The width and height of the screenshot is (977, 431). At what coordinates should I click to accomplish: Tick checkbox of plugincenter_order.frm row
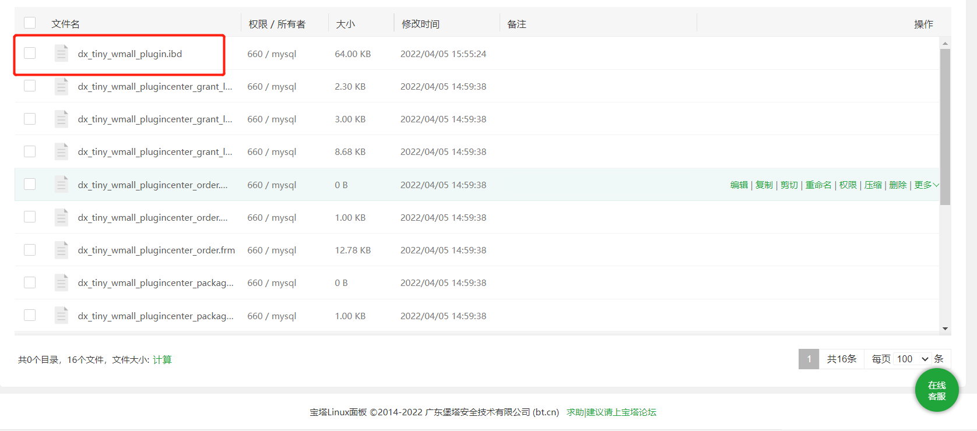(30, 250)
